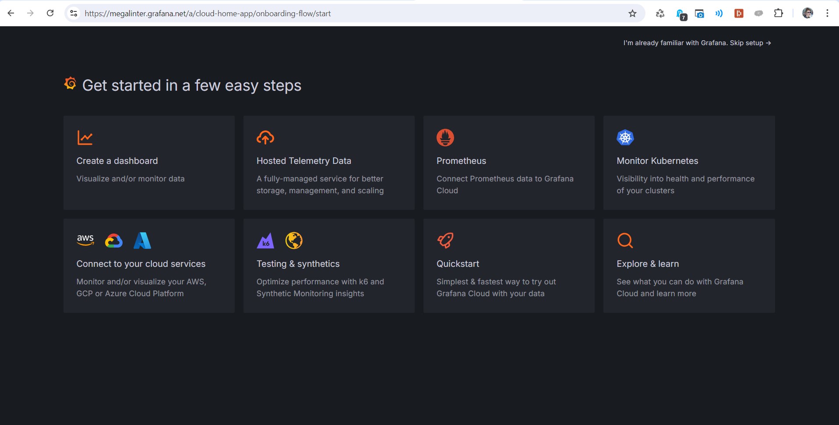839x425 pixels.
Task: Skip setup via the familiar with Grafana link
Action: [x=697, y=43]
